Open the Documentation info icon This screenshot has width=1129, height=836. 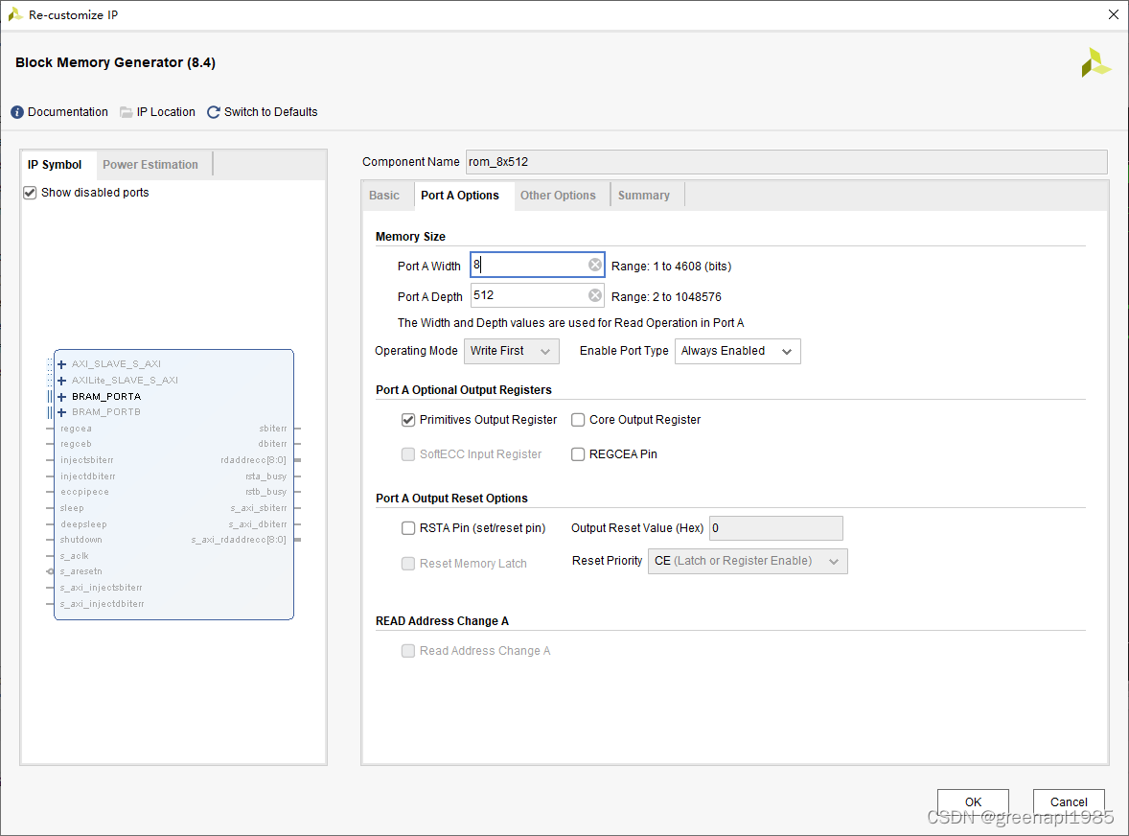pyautogui.click(x=17, y=112)
